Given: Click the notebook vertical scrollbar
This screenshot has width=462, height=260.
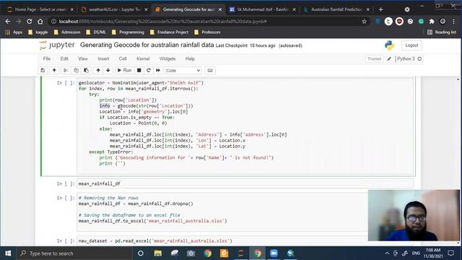Looking at the screenshot, I should [458, 161].
